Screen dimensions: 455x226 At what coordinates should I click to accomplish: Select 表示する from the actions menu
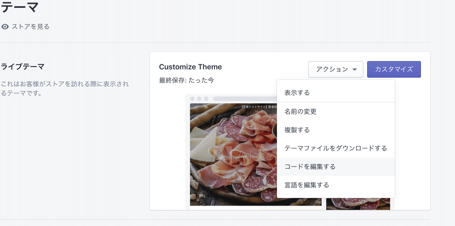tap(297, 93)
